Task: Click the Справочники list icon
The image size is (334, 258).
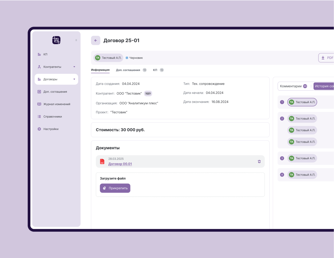Action: pyautogui.click(x=39, y=117)
